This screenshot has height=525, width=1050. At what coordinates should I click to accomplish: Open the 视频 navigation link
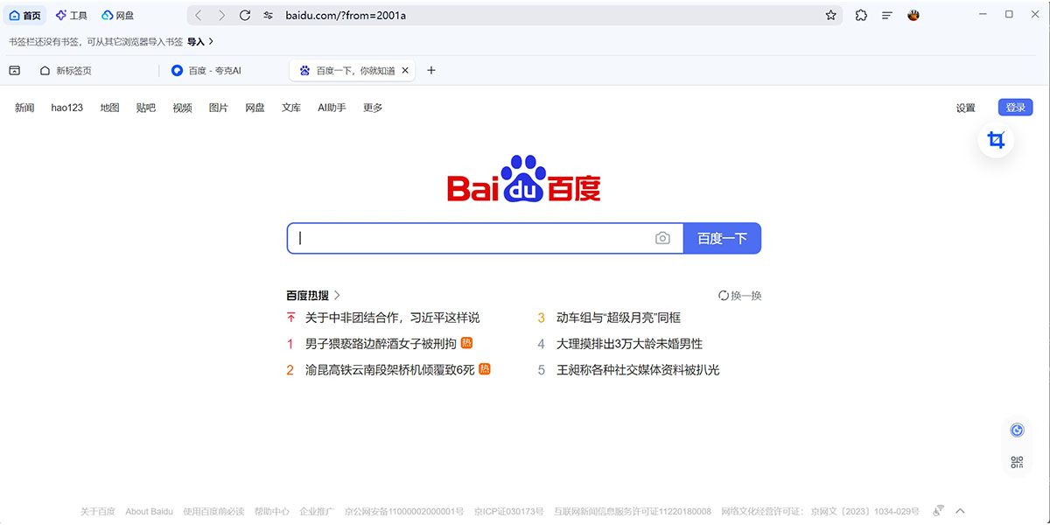point(182,108)
